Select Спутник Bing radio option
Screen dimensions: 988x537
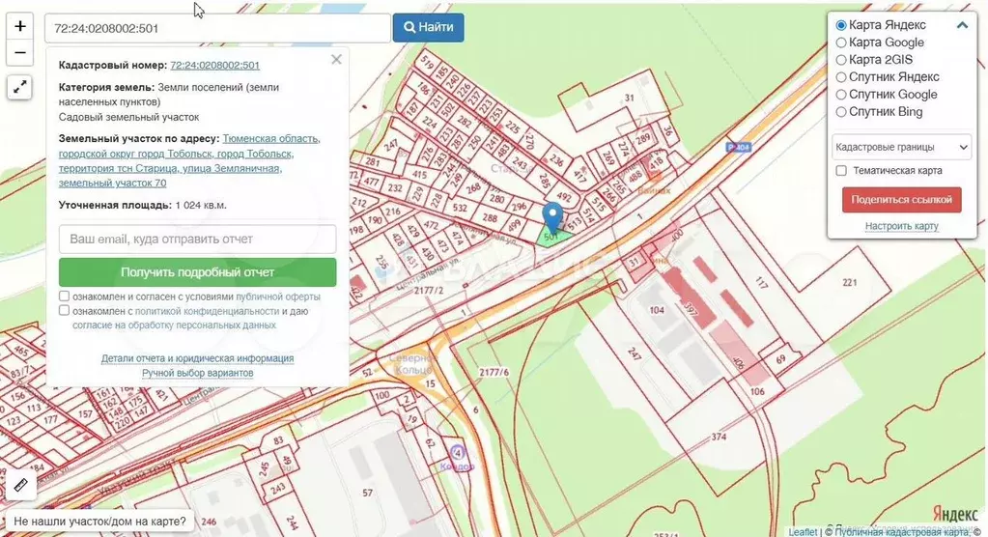point(841,112)
